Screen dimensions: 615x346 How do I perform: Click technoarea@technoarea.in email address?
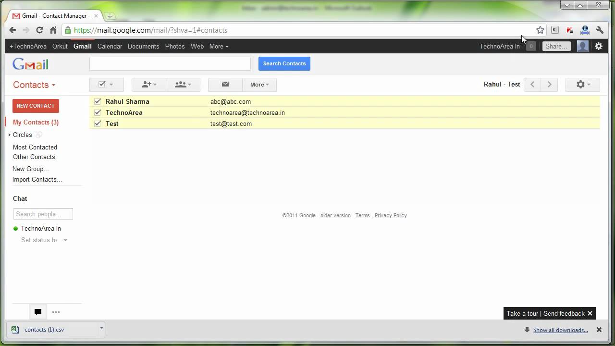click(247, 112)
